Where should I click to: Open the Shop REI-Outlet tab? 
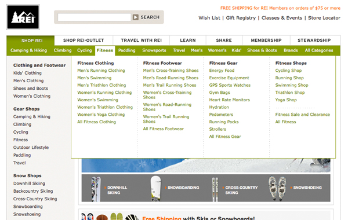point(84,41)
